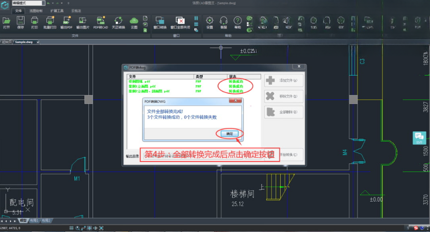Open a drawing with the 打开 icon
430x232 pixels.
tap(6, 22)
